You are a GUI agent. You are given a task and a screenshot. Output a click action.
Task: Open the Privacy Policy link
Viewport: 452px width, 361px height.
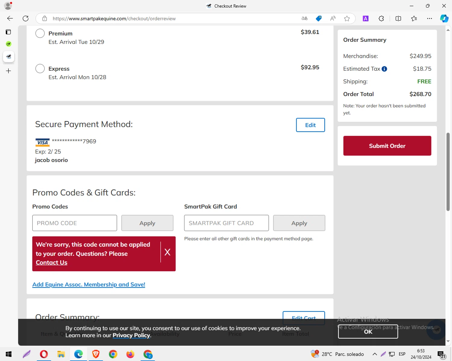(x=131, y=335)
